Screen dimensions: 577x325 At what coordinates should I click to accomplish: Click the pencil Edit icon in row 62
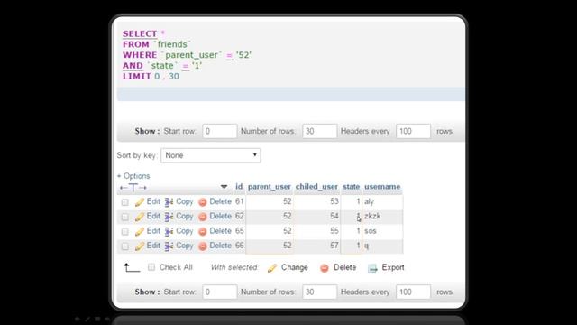click(x=140, y=217)
